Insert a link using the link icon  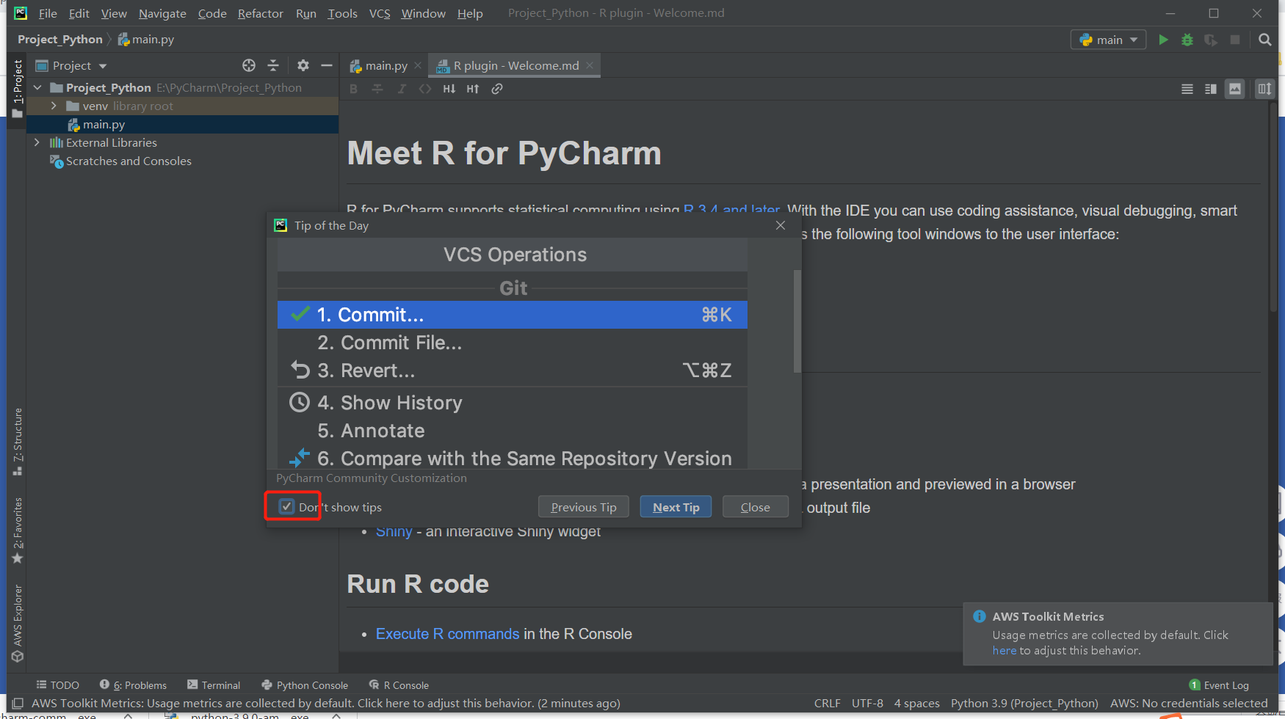click(497, 89)
